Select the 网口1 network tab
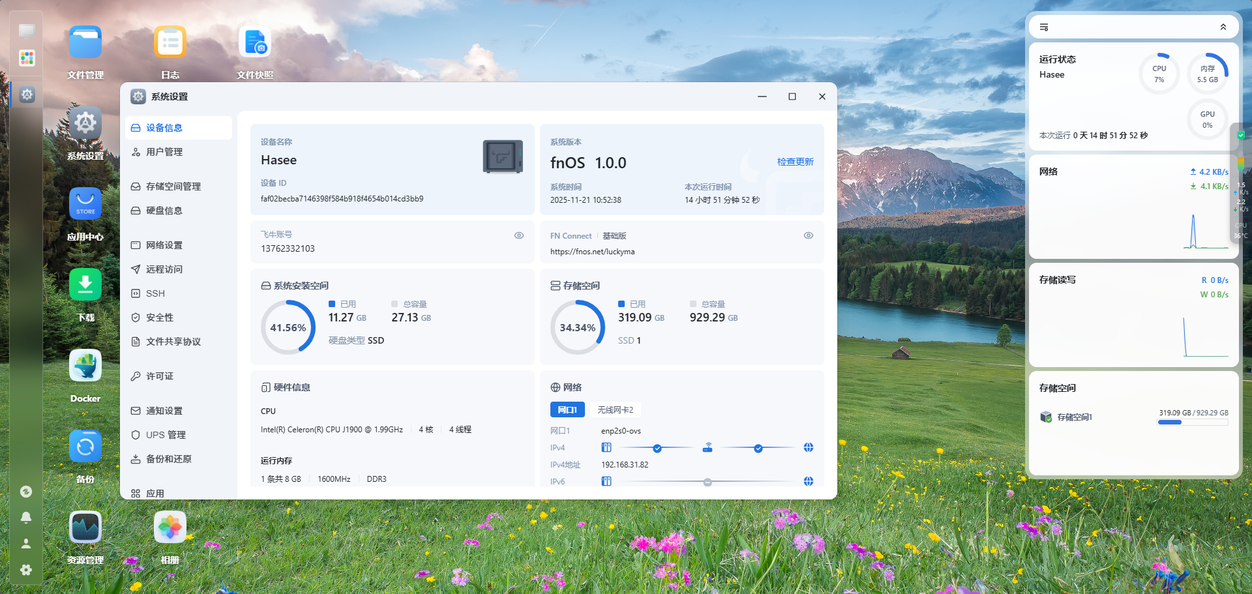 point(567,409)
